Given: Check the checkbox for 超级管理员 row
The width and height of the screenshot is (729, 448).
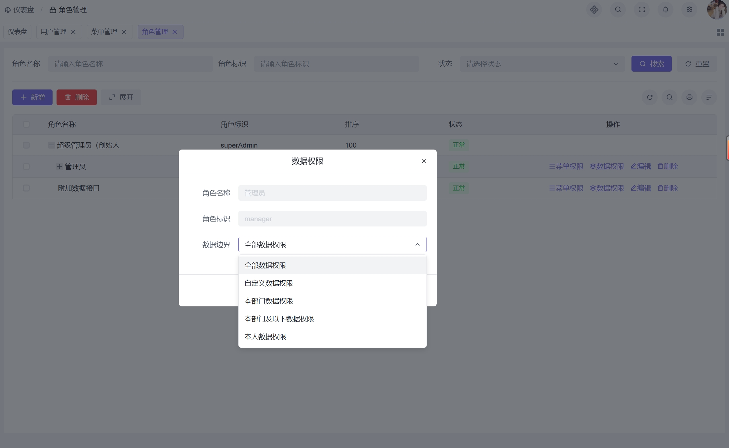Looking at the screenshot, I should 26,145.
